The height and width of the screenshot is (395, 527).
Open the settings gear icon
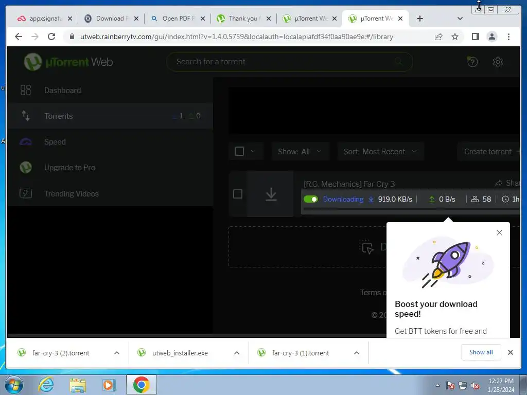pos(498,62)
